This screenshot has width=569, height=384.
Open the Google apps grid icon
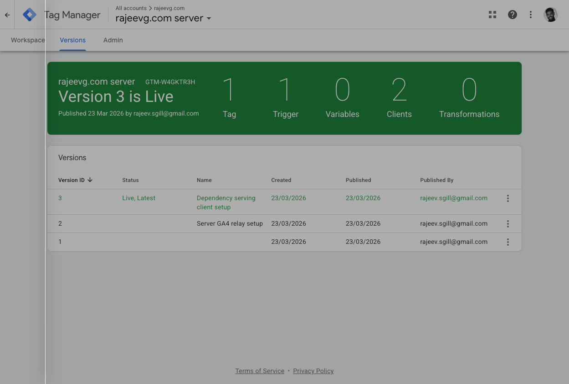492,15
